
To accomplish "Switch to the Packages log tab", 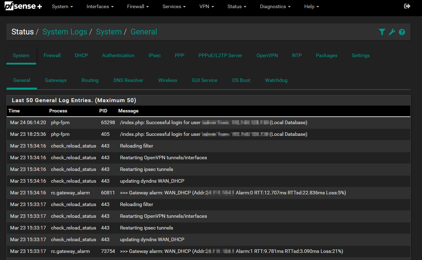I will pos(327,55).
